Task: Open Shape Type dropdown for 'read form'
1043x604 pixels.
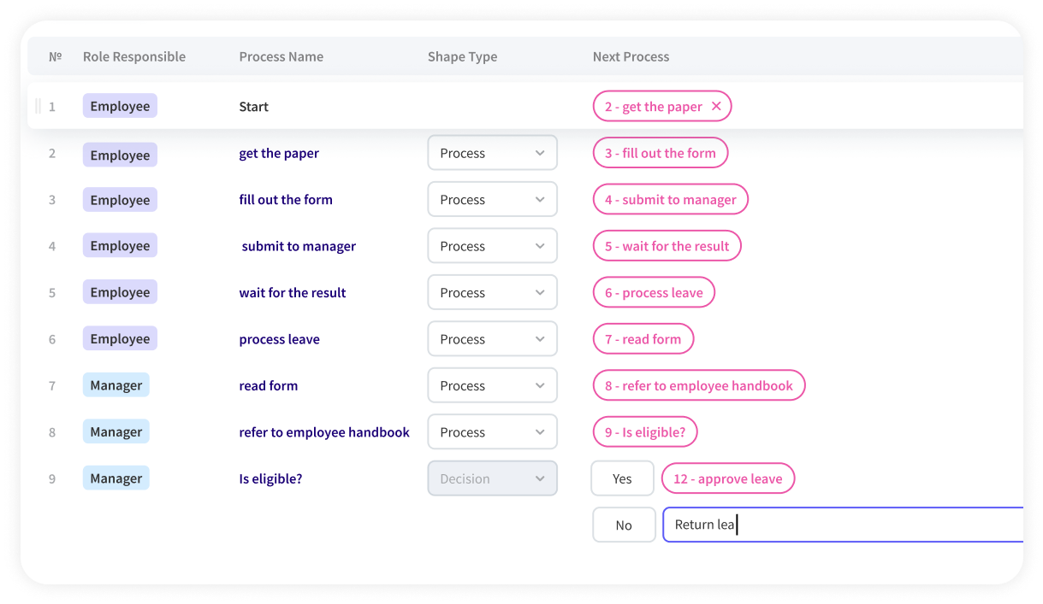Action: click(x=492, y=386)
